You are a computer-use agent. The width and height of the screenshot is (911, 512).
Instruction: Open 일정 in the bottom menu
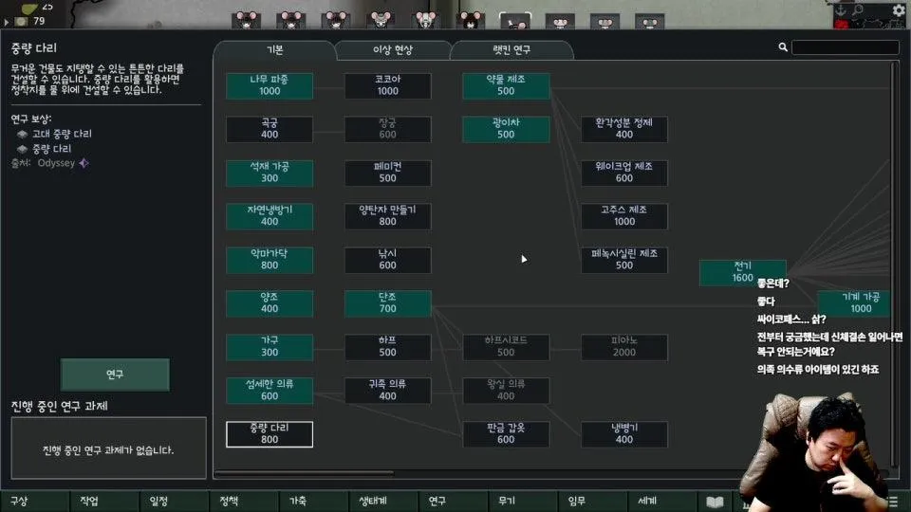coord(175,501)
